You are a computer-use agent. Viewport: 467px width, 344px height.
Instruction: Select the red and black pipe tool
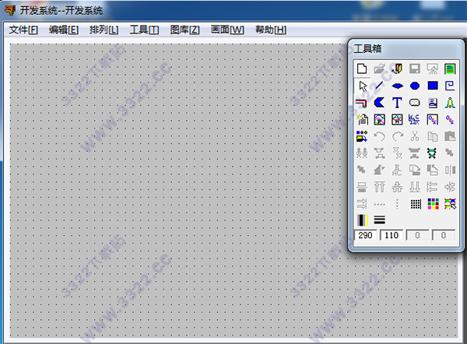[362, 103]
